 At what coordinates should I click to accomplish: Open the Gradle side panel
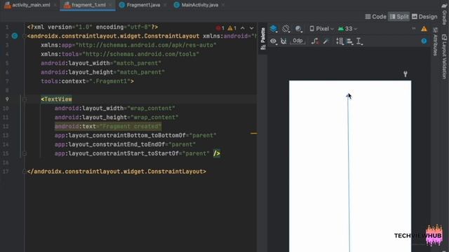tap(444, 14)
